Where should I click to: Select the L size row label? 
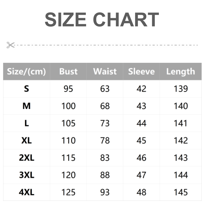[x=26, y=123]
